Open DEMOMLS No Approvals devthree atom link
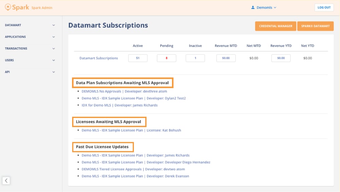The height and width of the screenshot is (192, 340). [x=124, y=91]
